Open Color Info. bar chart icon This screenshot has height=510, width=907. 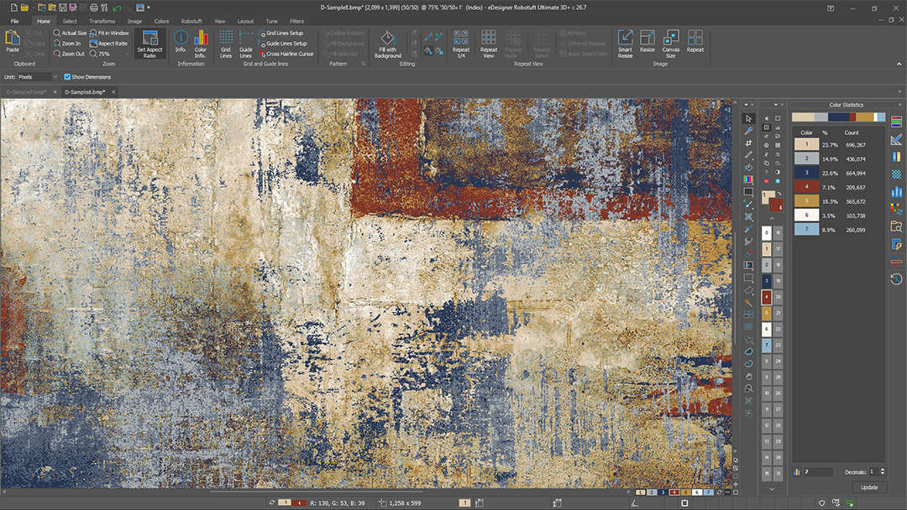click(201, 44)
